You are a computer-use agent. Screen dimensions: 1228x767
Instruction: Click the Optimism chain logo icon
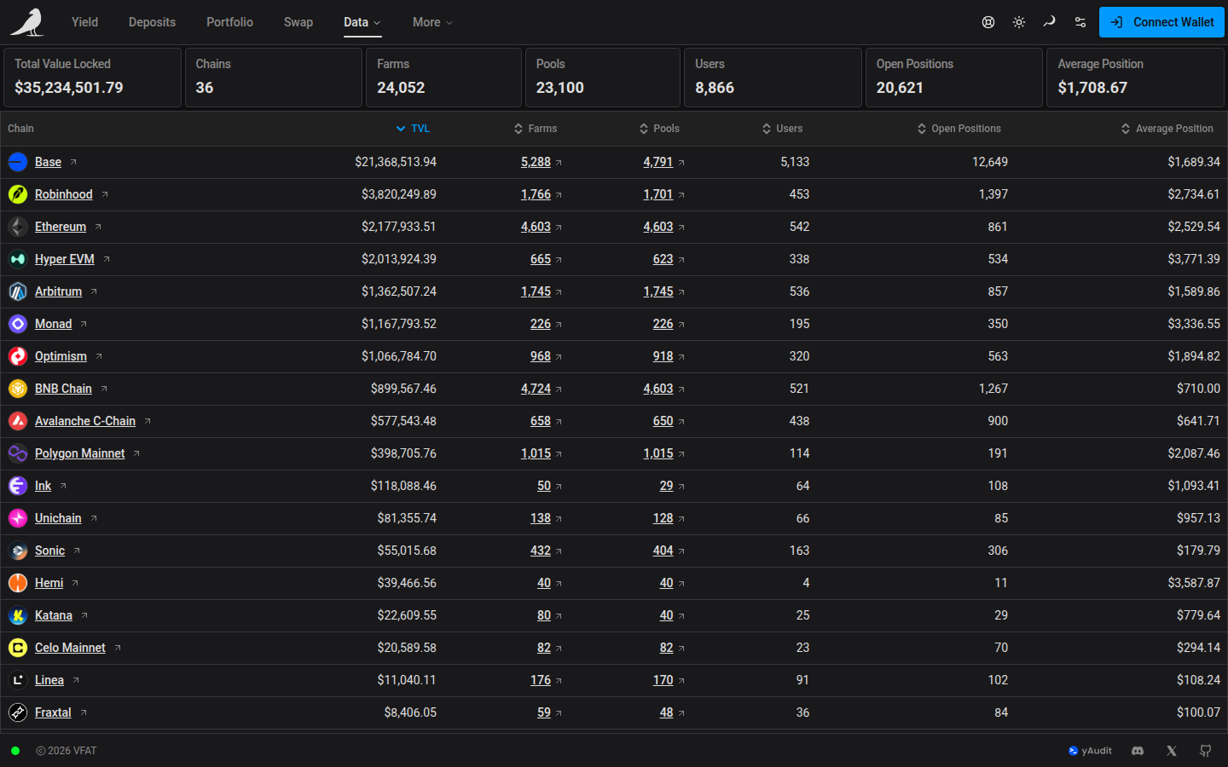pos(18,356)
